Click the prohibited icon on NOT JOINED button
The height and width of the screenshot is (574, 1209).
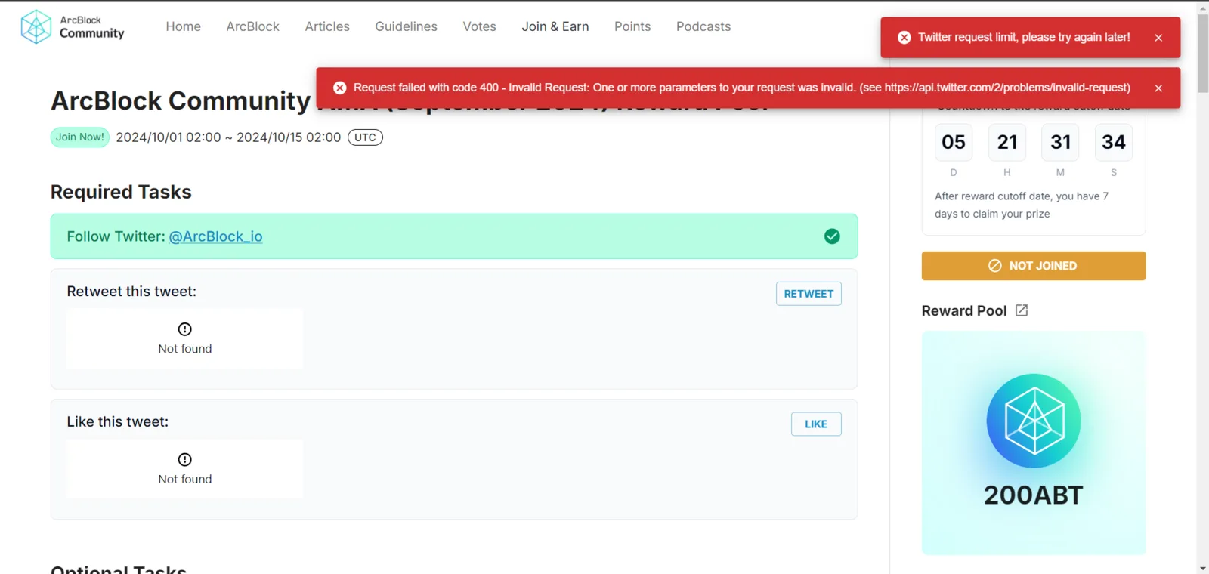click(995, 266)
